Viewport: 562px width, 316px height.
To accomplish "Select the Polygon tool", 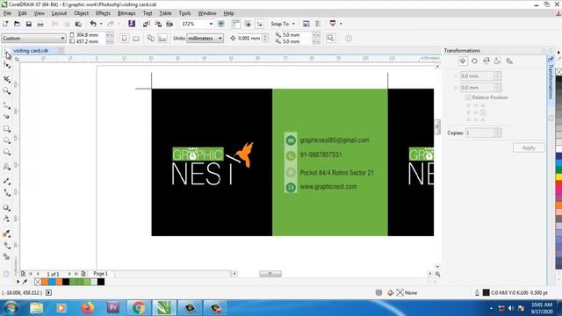I will coord(6,152).
